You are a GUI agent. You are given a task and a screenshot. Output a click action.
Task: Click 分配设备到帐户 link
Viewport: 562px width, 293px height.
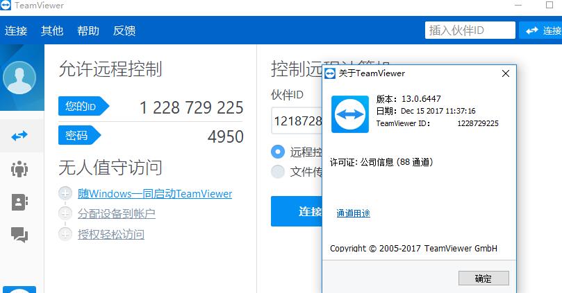click(117, 213)
